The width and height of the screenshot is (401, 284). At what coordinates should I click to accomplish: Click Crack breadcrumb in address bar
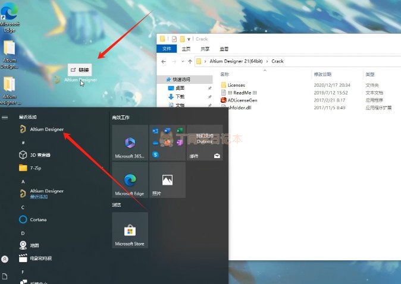click(277, 61)
